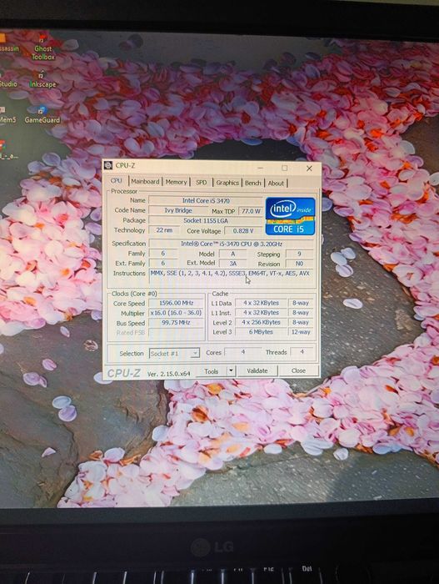Select the Bench tab

[253, 183]
